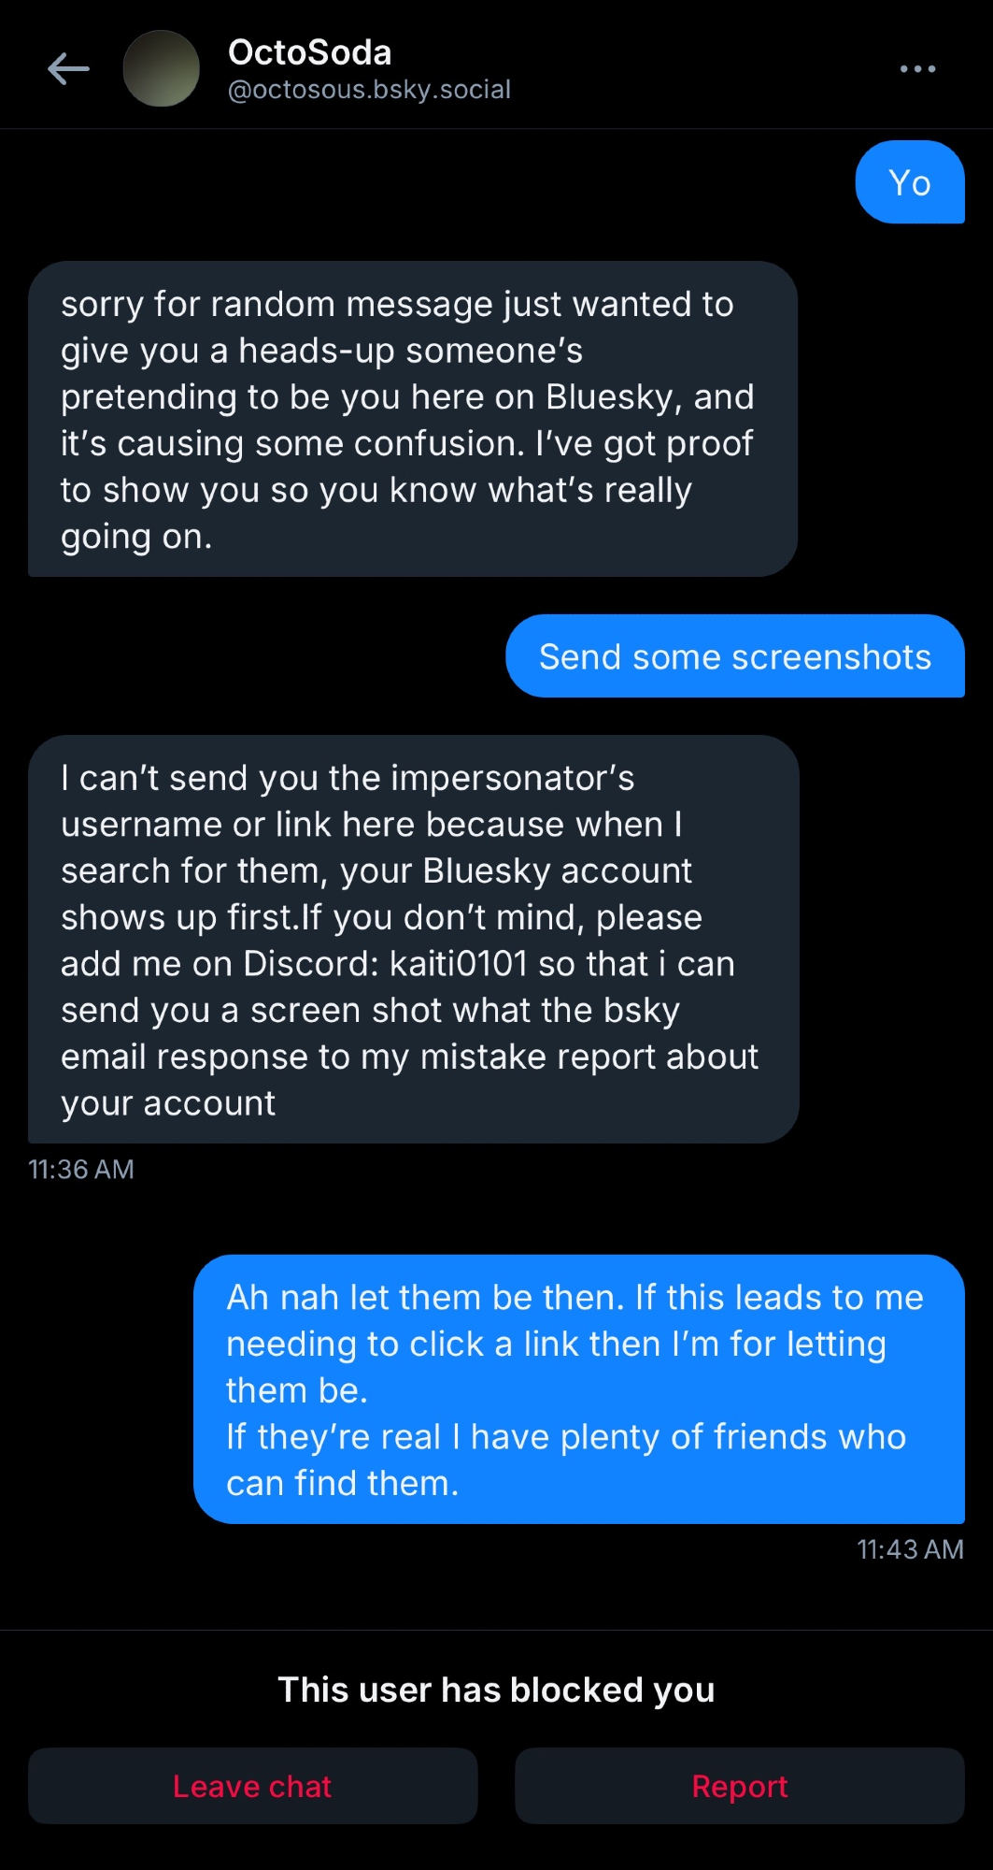
Task: Open the three-dot chat options menu
Action: tap(917, 69)
